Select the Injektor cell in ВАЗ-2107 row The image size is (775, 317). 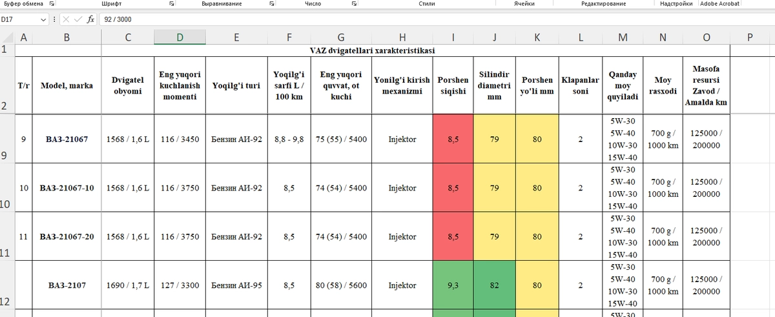click(402, 285)
